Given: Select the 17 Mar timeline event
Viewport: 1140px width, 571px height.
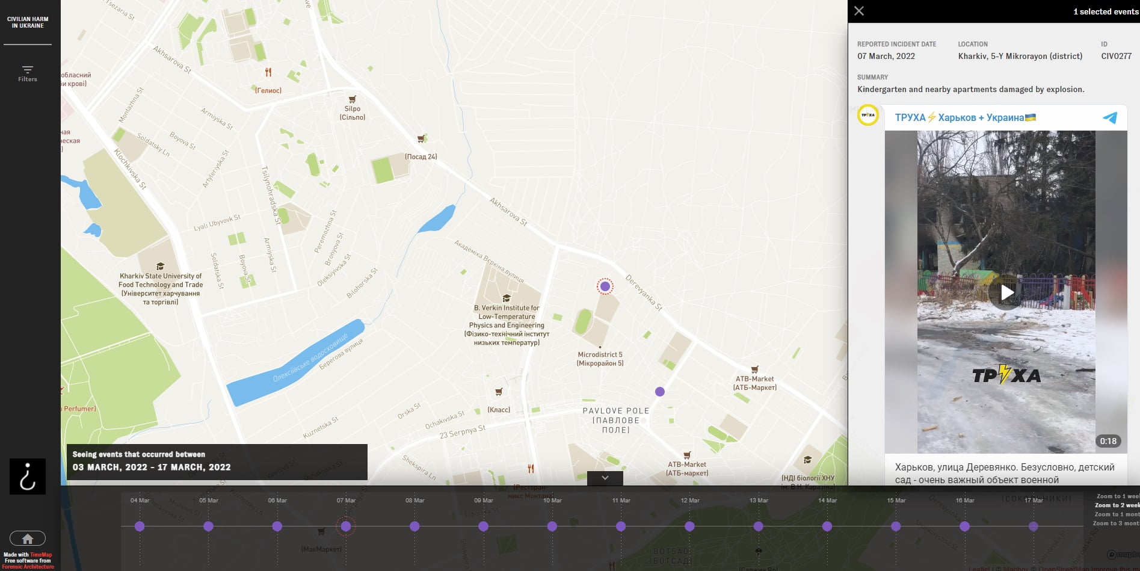Looking at the screenshot, I should (x=1033, y=526).
